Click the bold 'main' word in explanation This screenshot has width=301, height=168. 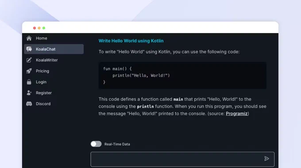click(x=178, y=99)
